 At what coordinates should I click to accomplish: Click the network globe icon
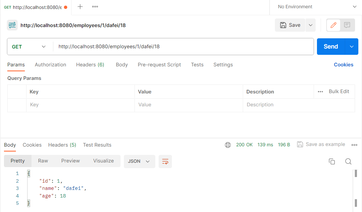[x=228, y=145]
